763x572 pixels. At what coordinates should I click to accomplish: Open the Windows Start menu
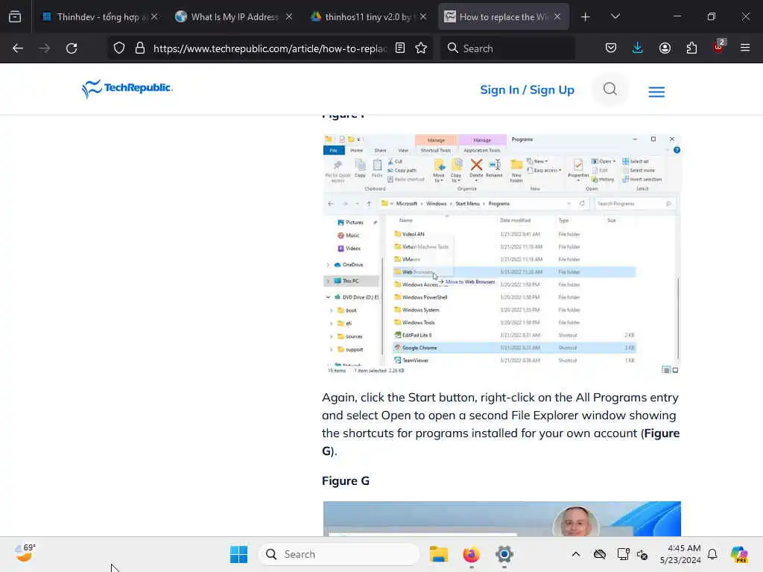point(238,554)
